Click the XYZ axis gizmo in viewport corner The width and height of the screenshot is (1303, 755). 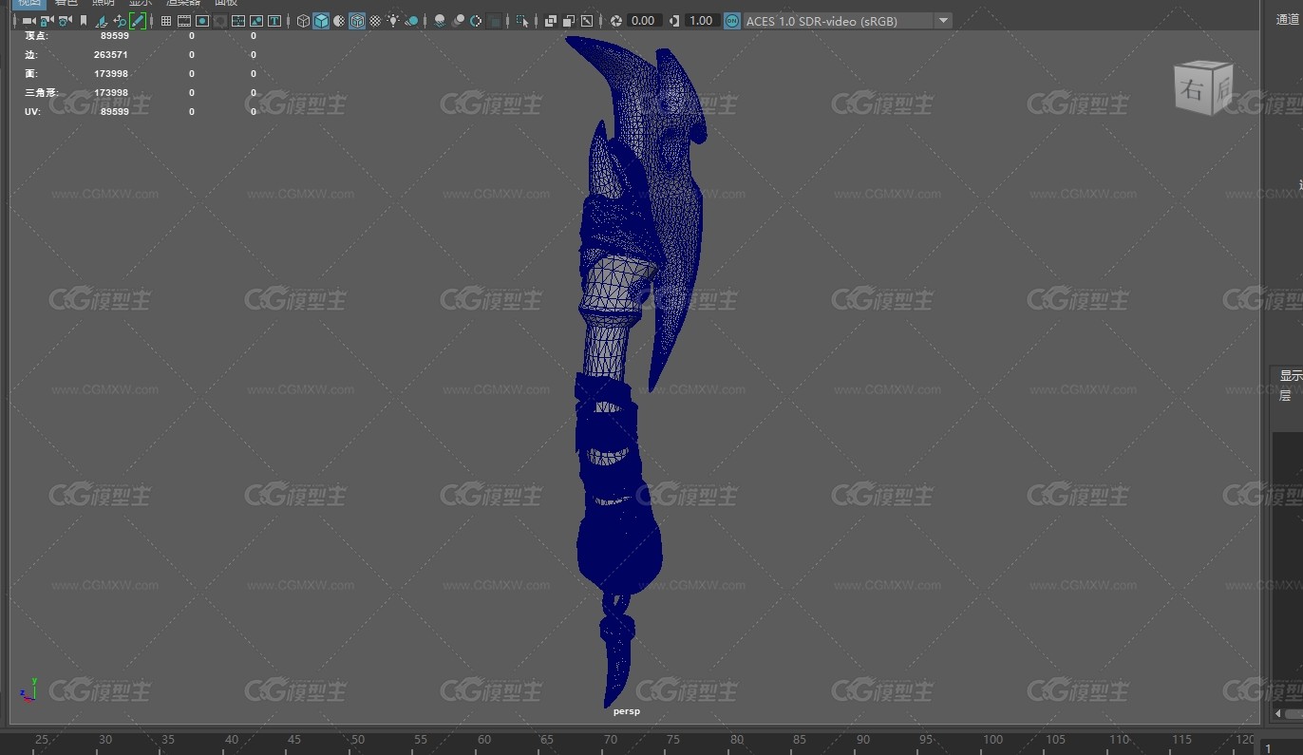pos(28,690)
